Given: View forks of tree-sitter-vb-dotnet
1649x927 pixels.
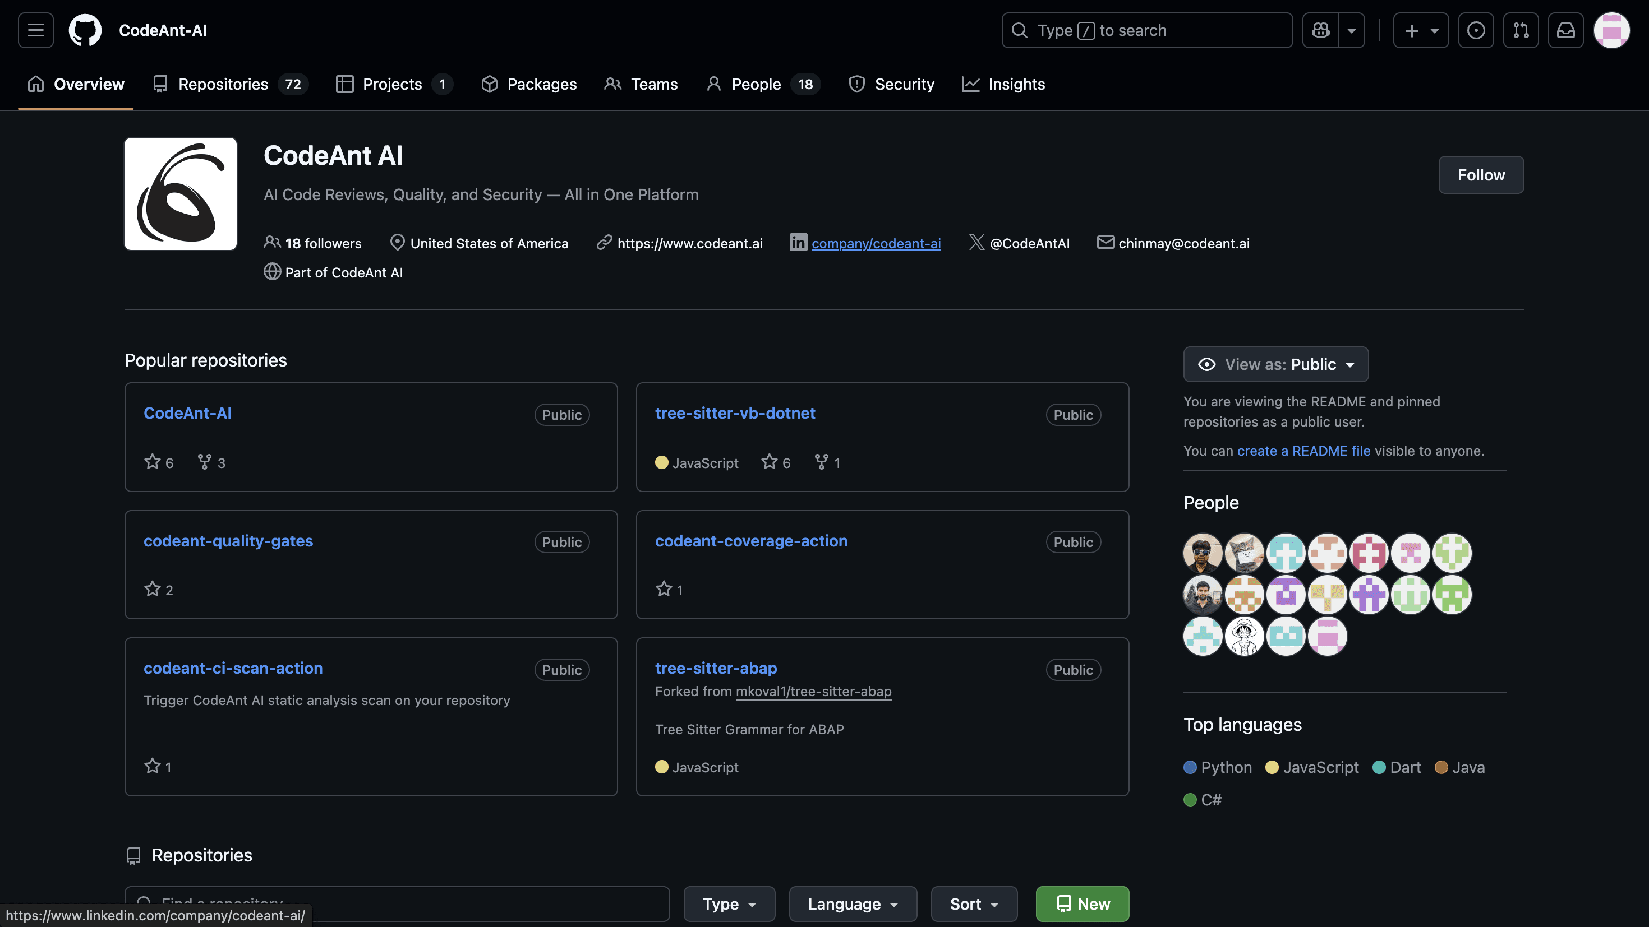Looking at the screenshot, I should click(827, 462).
